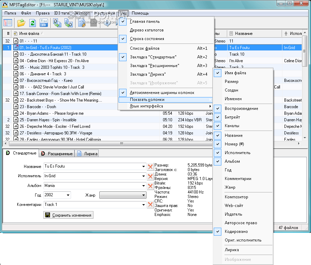The image size is (311, 265).
Task: Click the artist icon in Исполнитель column header
Action: [286, 34]
